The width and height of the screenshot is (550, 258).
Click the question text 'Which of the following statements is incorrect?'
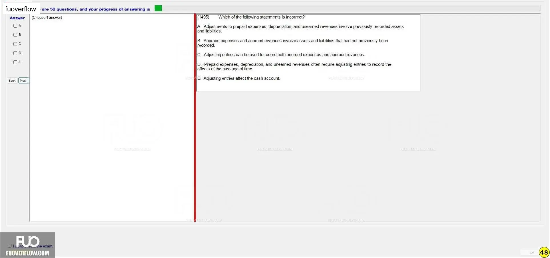(262, 17)
